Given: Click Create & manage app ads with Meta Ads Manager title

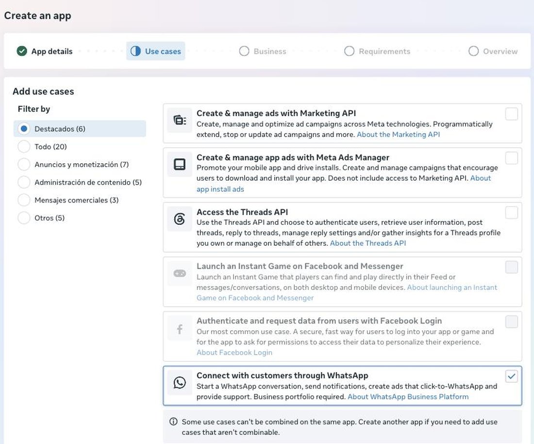Looking at the screenshot, I should pyautogui.click(x=293, y=157).
